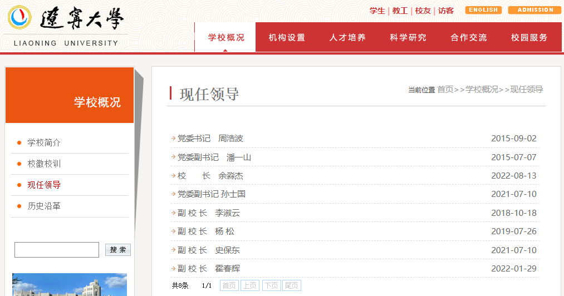
Task: Open the 副校长 杨松 entry
Action: pyautogui.click(x=206, y=231)
